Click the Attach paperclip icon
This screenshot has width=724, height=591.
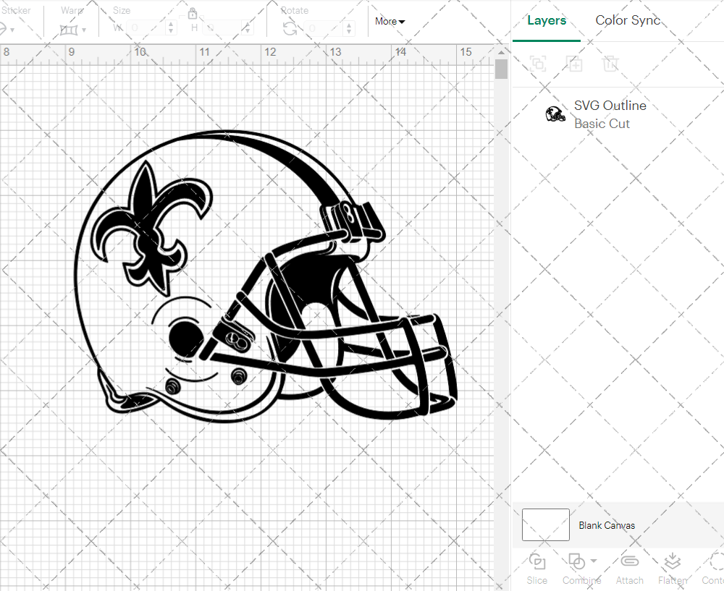tap(629, 562)
